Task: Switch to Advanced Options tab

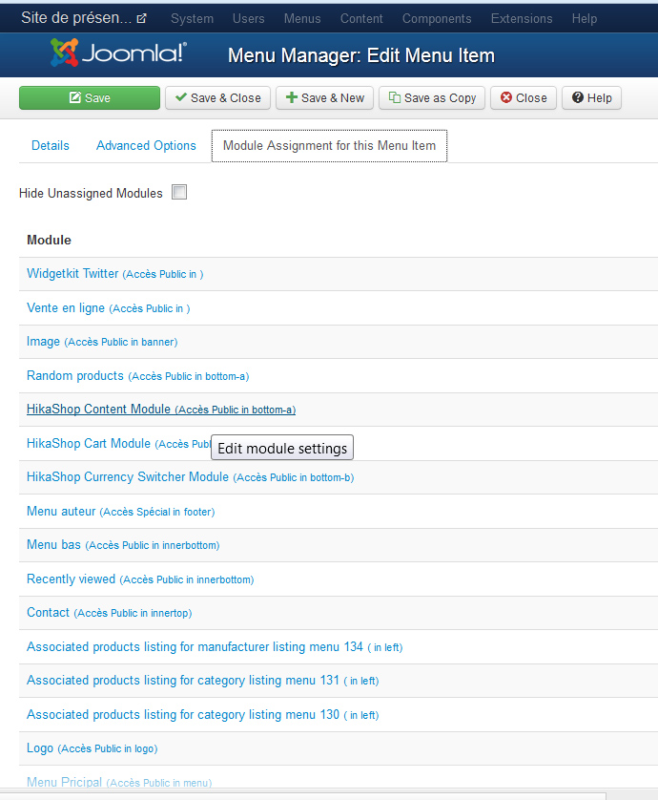Action: [x=146, y=145]
